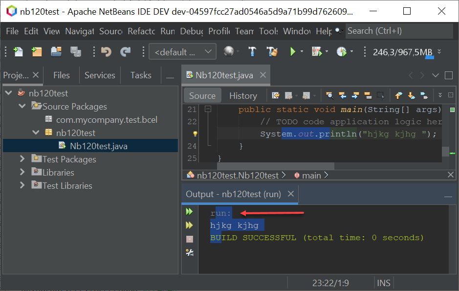
Task: Click the nb120test.Nb120test breadcrumb
Action: pos(238,176)
